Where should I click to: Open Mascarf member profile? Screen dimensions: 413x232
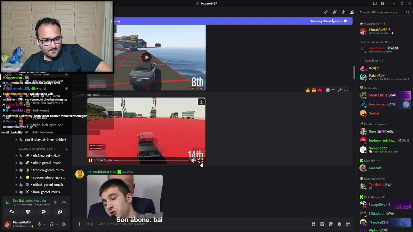(385, 168)
